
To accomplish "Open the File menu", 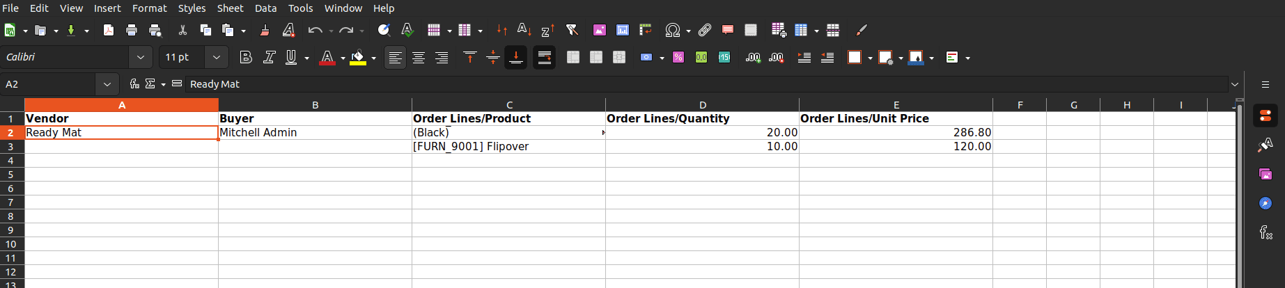I will pos(10,8).
